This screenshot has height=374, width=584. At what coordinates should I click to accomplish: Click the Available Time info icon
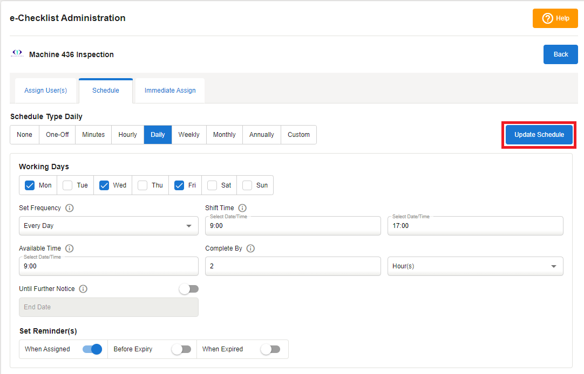[x=70, y=248]
